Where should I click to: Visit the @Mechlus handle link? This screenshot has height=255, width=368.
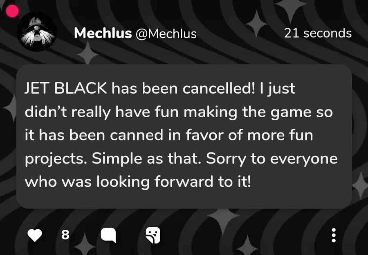166,34
